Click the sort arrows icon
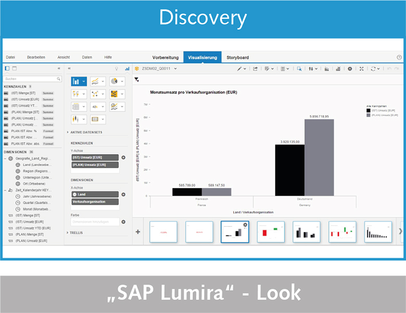This screenshot has width=406, height=313. 311,69
